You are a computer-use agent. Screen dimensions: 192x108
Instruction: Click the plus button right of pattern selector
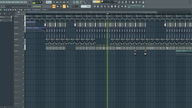[91, 6]
